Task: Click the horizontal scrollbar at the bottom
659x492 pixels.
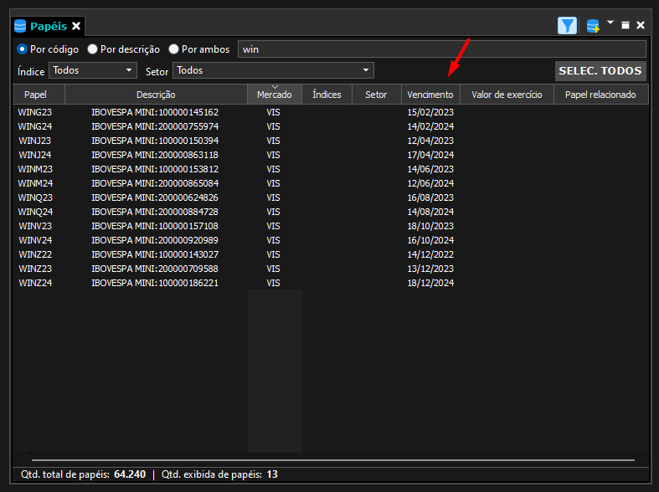Action: click(x=333, y=460)
